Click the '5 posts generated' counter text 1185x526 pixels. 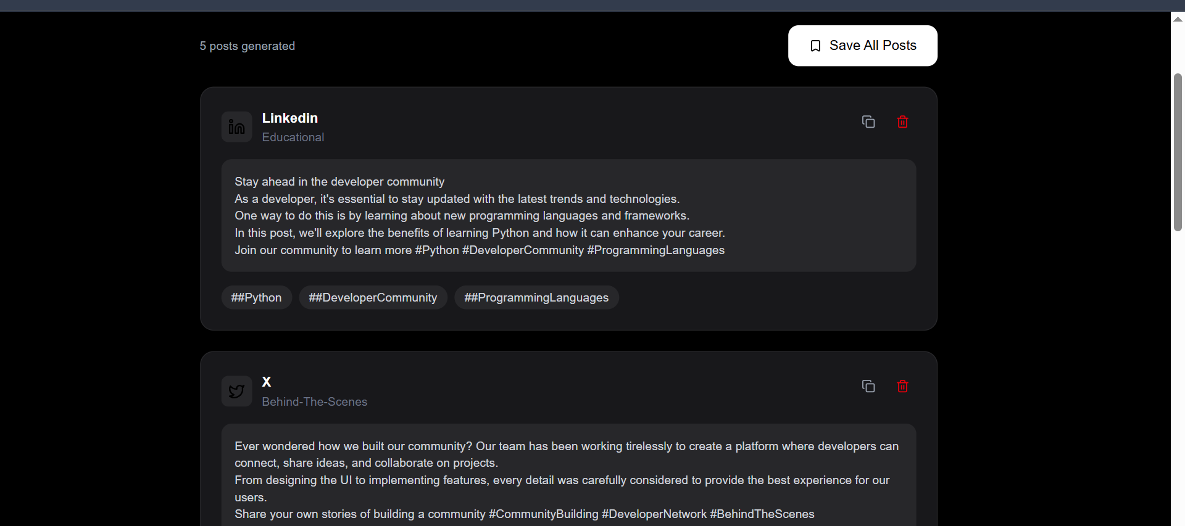(x=247, y=46)
